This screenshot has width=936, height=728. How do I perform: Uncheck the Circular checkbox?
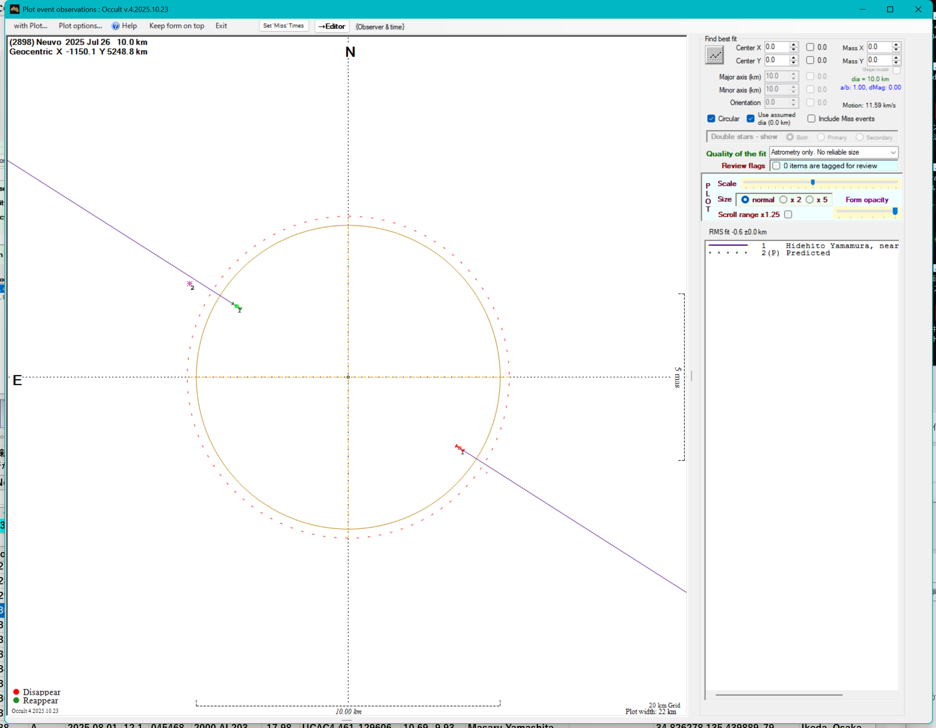[x=712, y=119]
